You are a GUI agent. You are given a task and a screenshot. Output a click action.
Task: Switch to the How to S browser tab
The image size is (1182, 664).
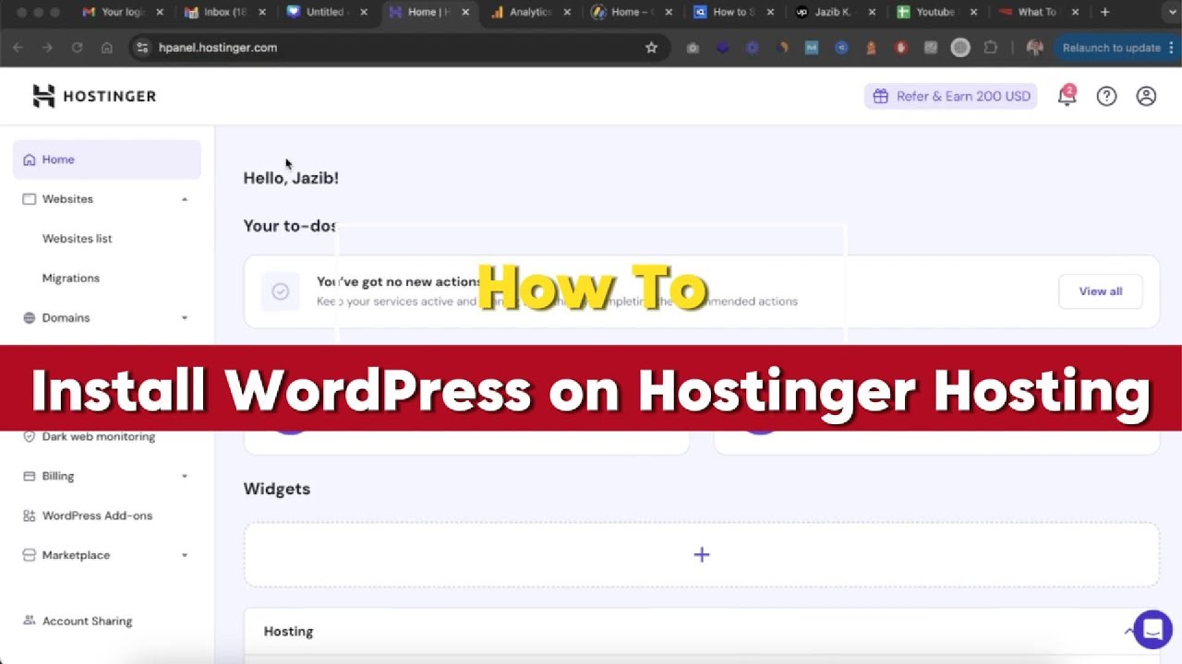click(731, 12)
